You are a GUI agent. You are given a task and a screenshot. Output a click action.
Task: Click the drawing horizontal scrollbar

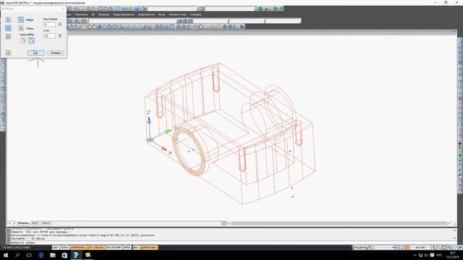339,223
